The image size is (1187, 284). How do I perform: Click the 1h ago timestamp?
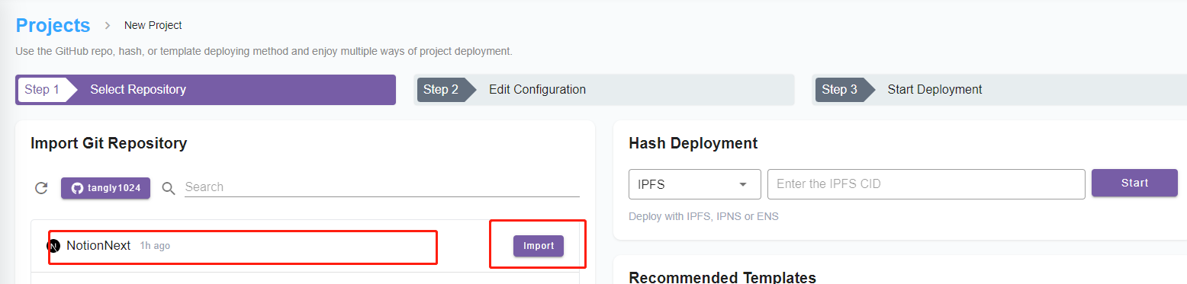pos(155,247)
